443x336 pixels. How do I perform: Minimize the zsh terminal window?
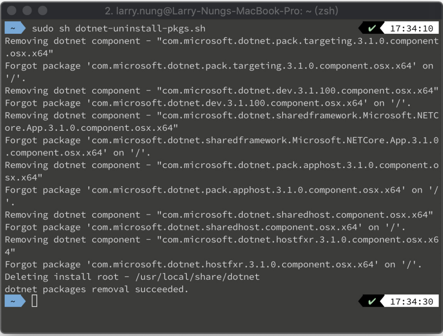27,10
